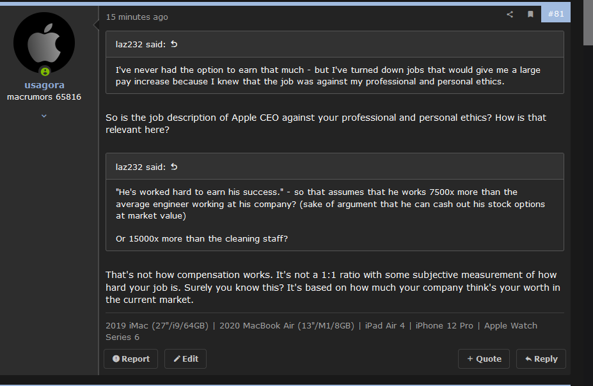This screenshot has width=593, height=386.
Task: Click the green online status badge
Action: pos(45,72)
